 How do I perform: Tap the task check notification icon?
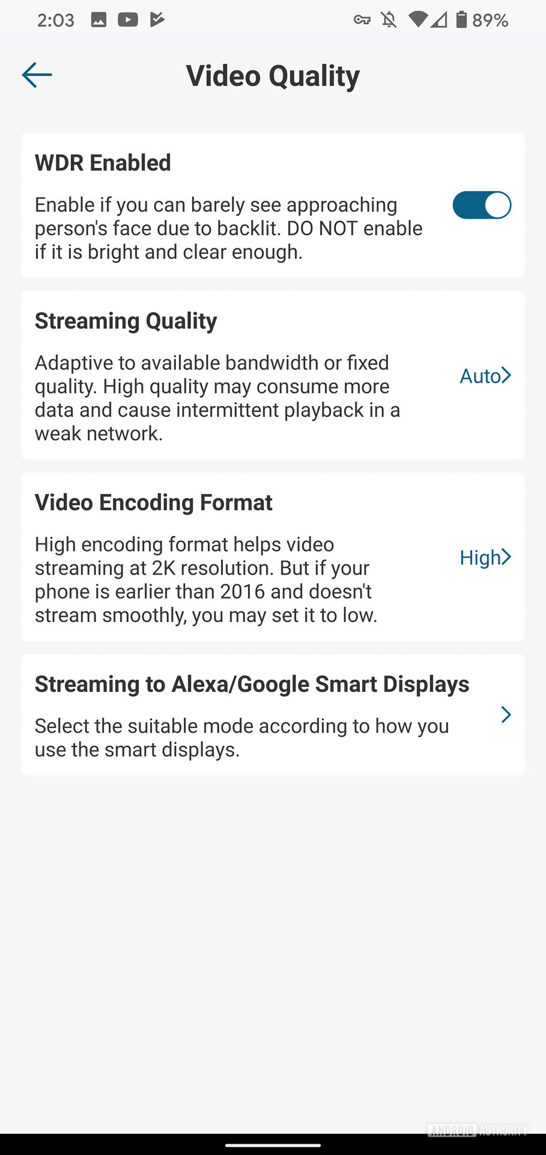pyautogui.click(x=157, y=20)
